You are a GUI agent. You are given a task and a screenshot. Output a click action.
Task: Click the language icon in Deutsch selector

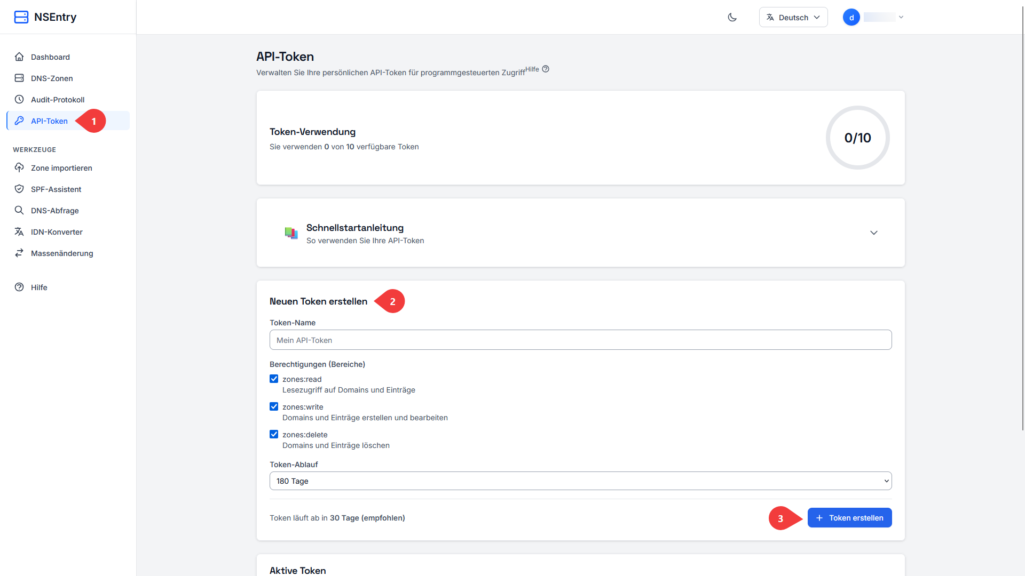pyautogui.click(x=770, y=18)
